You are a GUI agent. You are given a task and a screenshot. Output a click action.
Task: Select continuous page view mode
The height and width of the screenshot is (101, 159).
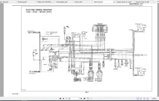(141, 99)
